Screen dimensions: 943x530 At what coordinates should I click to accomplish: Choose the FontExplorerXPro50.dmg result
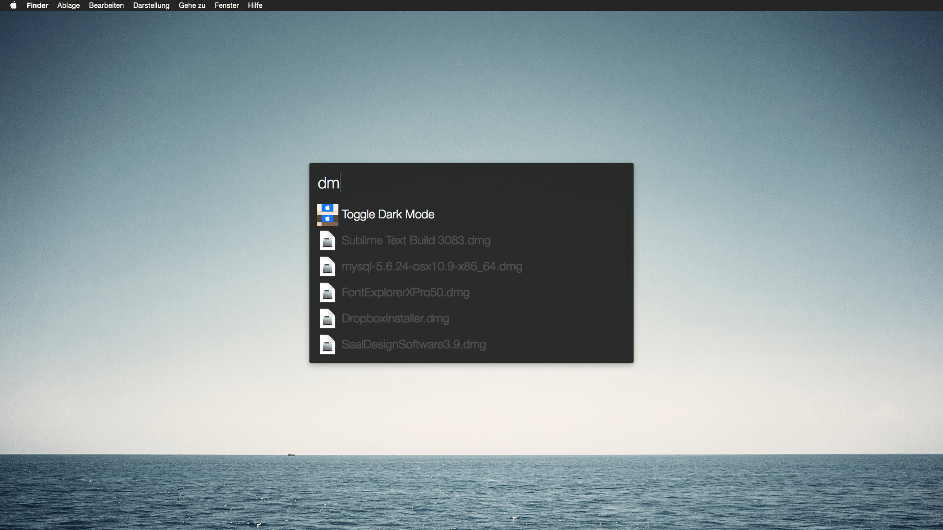point(405,292)
